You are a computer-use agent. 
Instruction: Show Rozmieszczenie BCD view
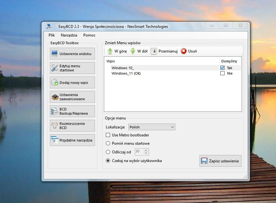(x=72, y=126)
